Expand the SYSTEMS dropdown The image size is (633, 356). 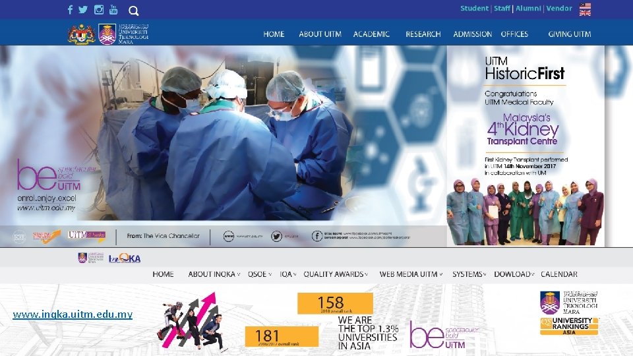469,274
